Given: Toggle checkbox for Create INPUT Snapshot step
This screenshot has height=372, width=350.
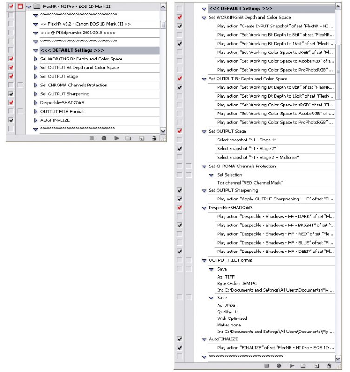Looking at the screenshot, I should 179,26.
